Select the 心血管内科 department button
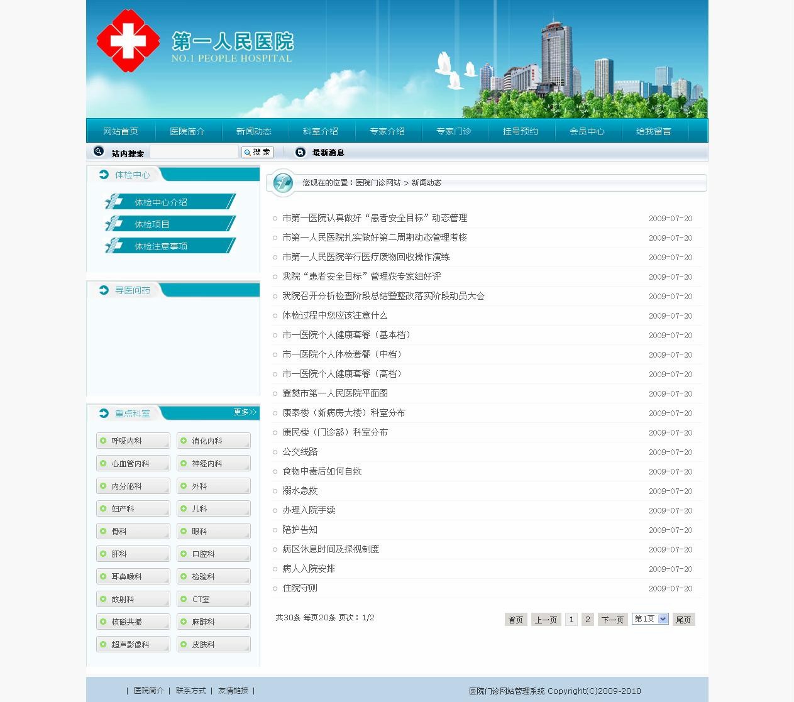The height and width of the screenshot is (702, 794). pos(133,464)
